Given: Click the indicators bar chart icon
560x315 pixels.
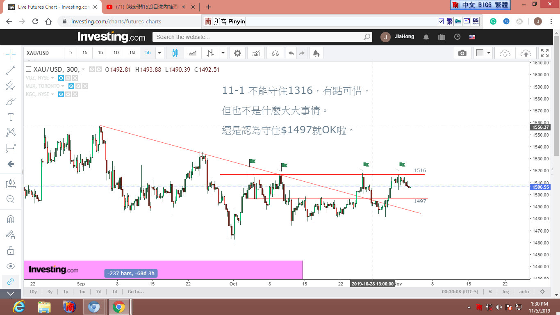Looking at the screenshot, I should pos(256,53).
